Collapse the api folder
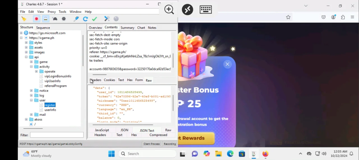359x160 pixels. 26,57
